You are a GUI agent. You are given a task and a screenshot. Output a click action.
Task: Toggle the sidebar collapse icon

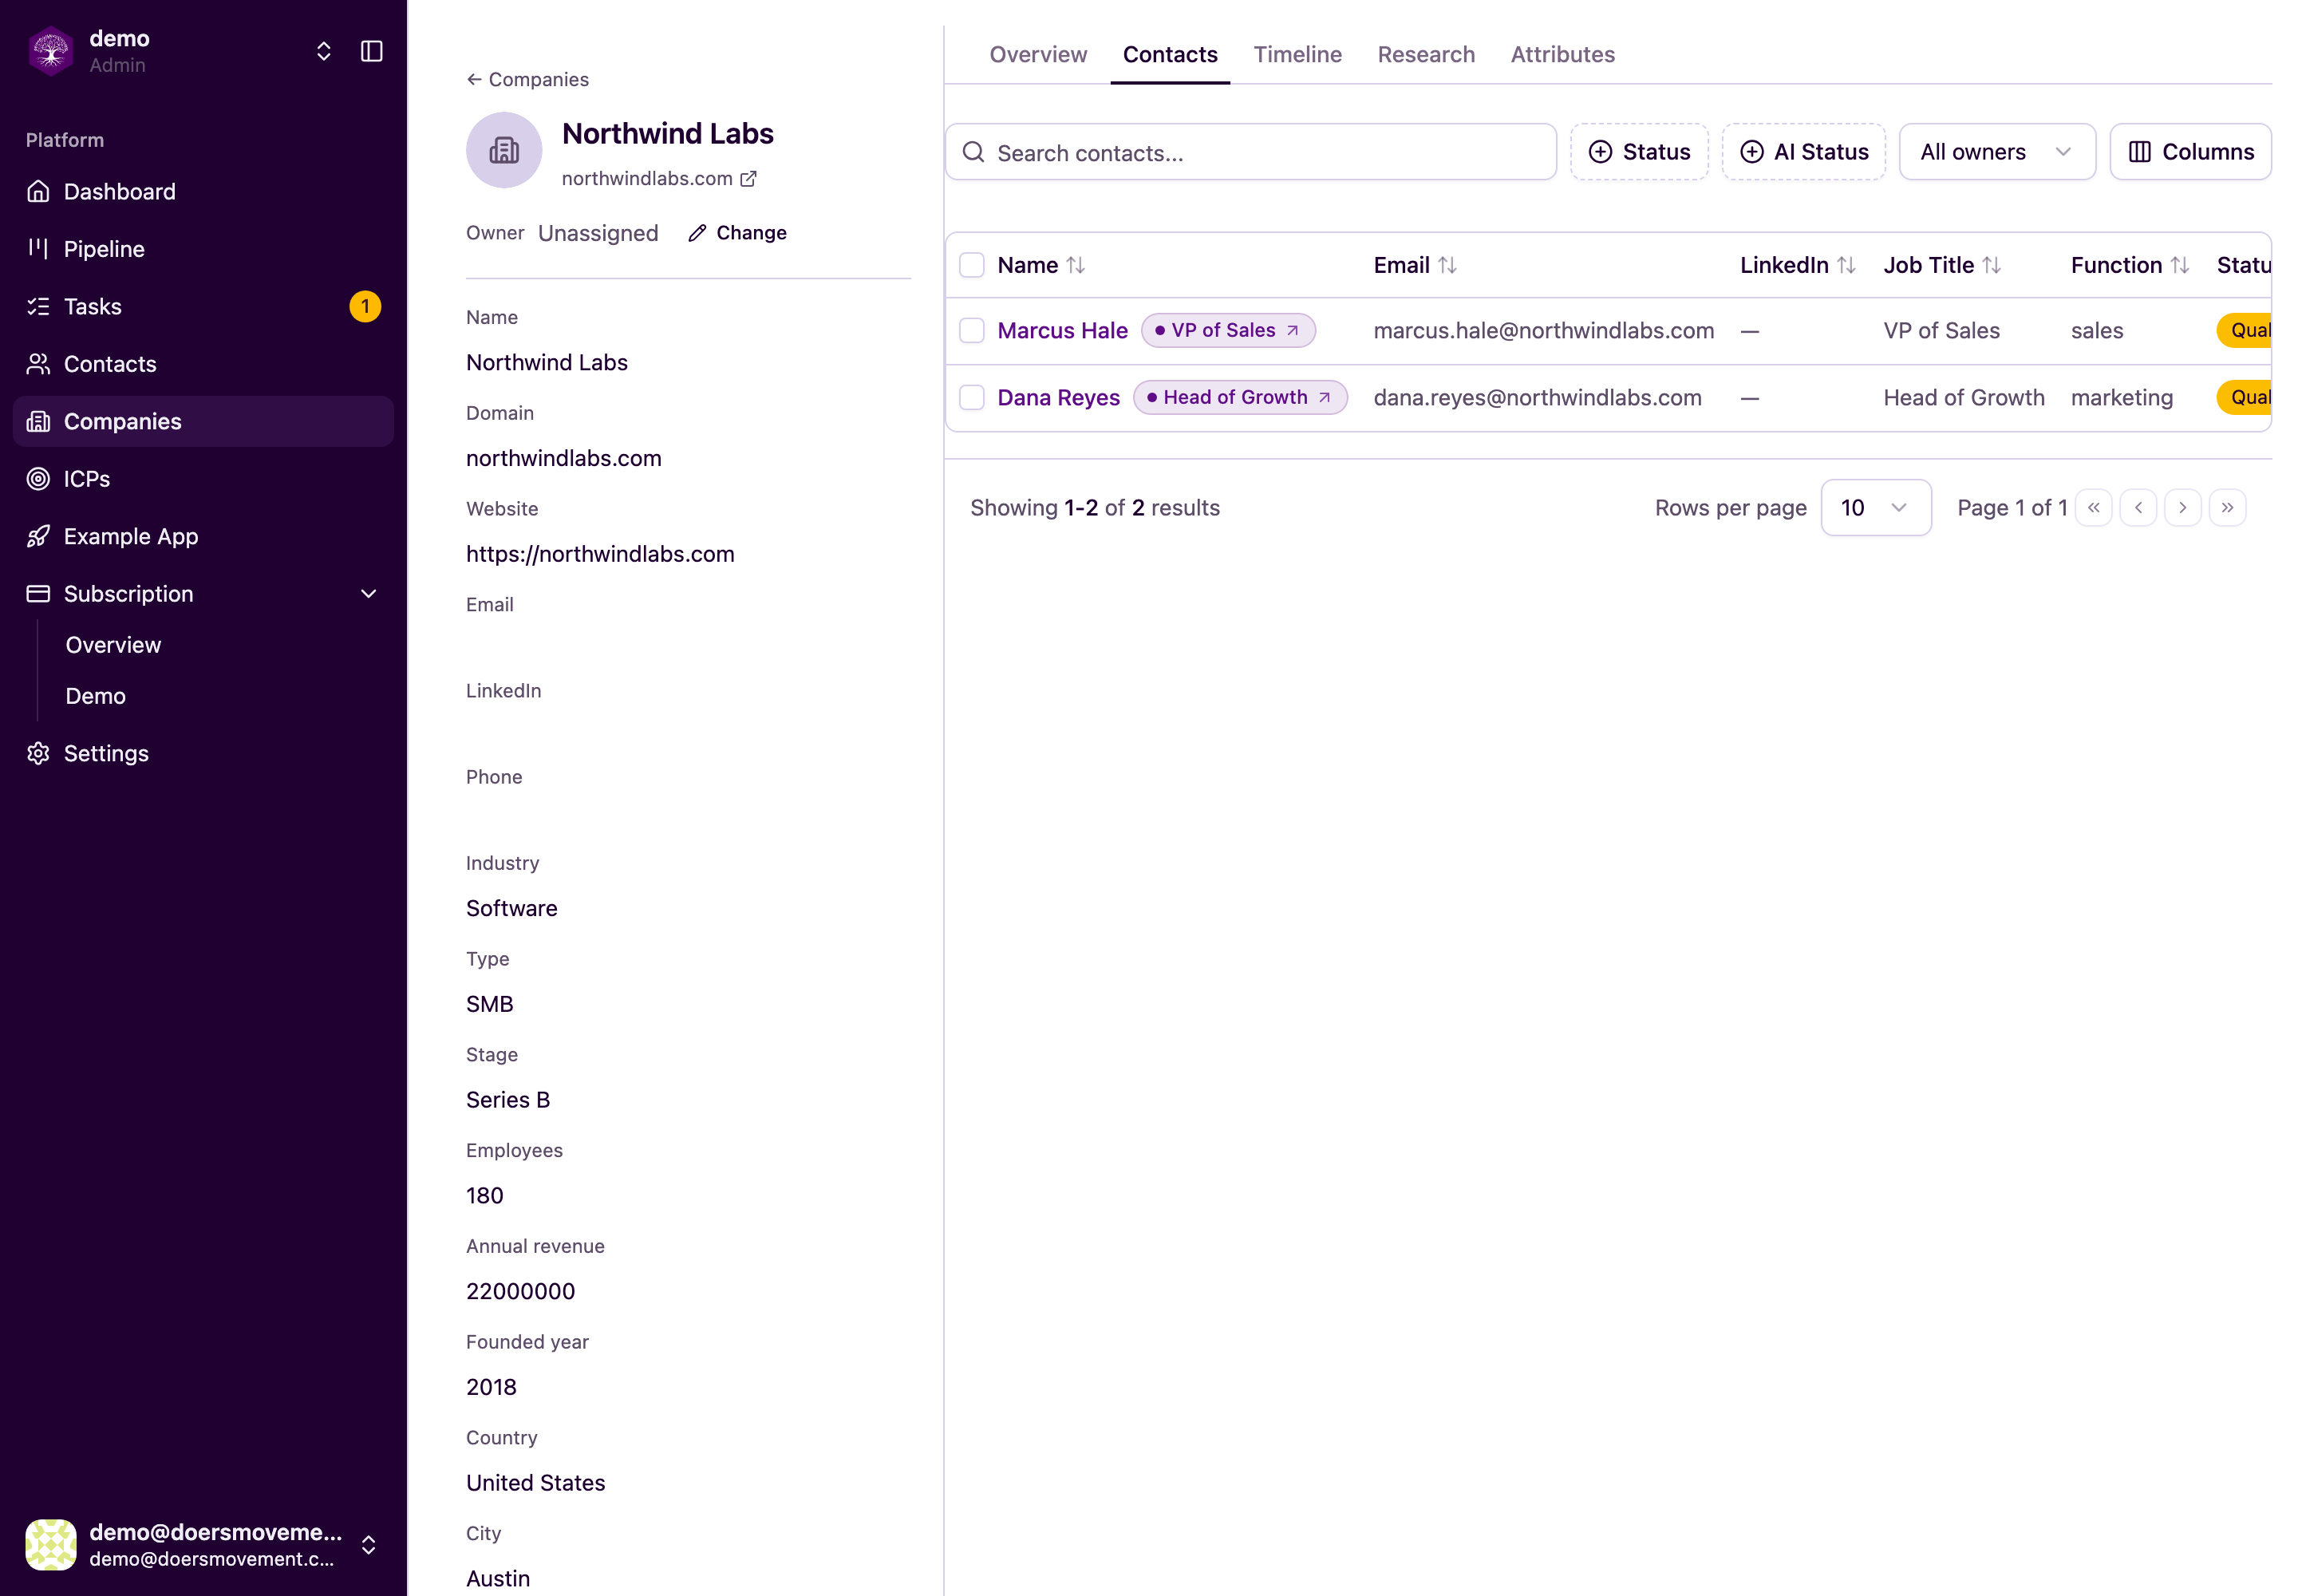[371, 51]
